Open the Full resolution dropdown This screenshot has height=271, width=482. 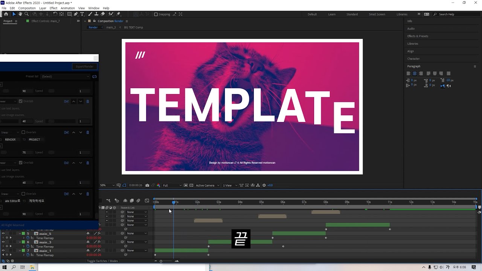click(172, 185)
